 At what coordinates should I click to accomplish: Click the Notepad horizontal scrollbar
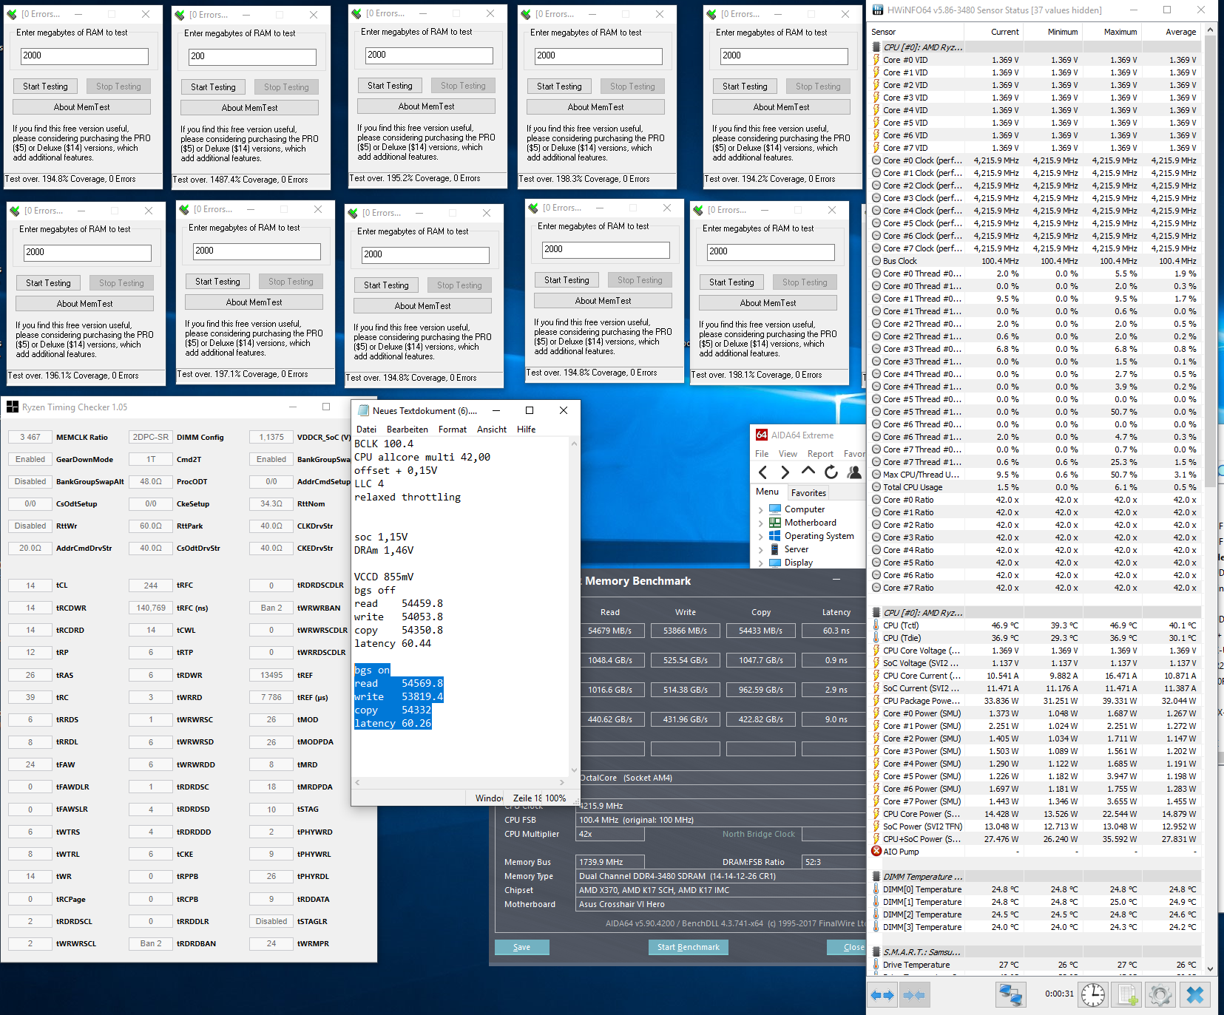click(460, 782)
